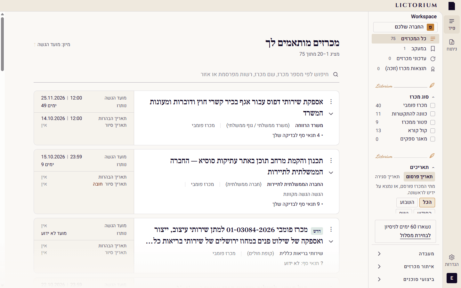The image size is (461, 288).
Task: Check the מאגר ספקים filter checkbox
Action: (433, 139)
